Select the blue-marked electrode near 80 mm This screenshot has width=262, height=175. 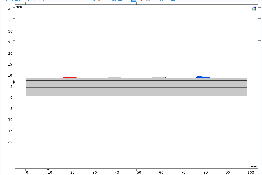pos(203,77)
